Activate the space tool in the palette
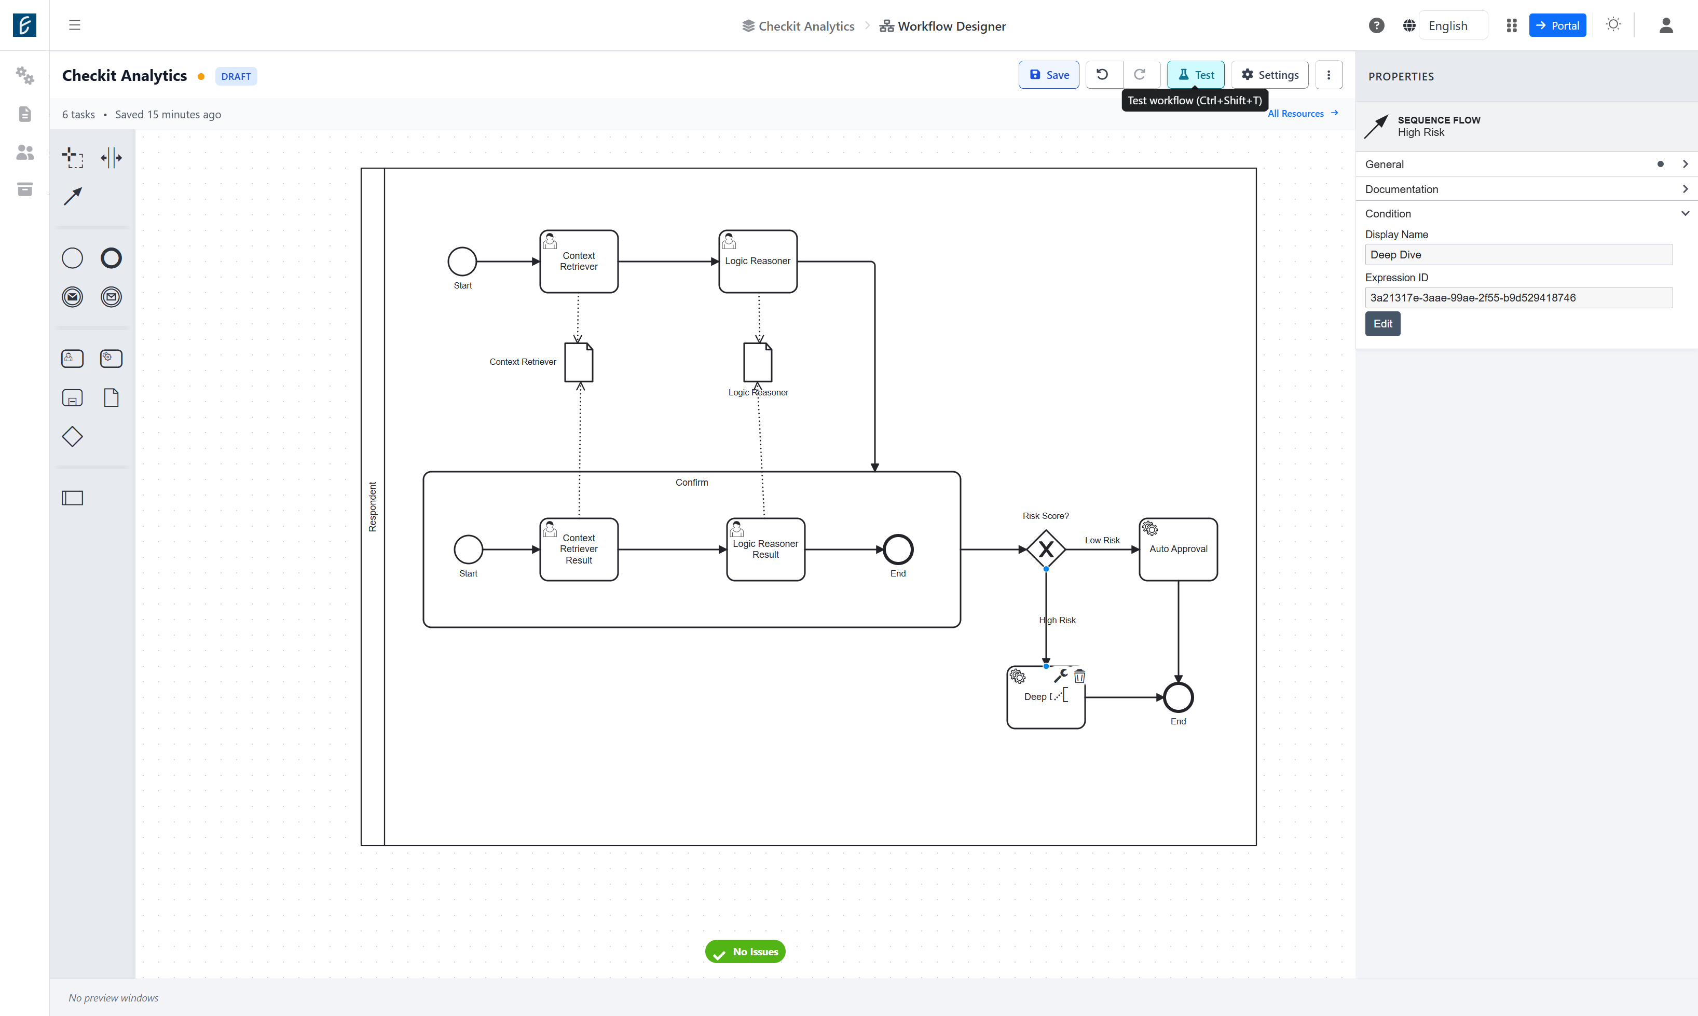The height and width of the screenshot is (1016, 1698). coord(111,157)
